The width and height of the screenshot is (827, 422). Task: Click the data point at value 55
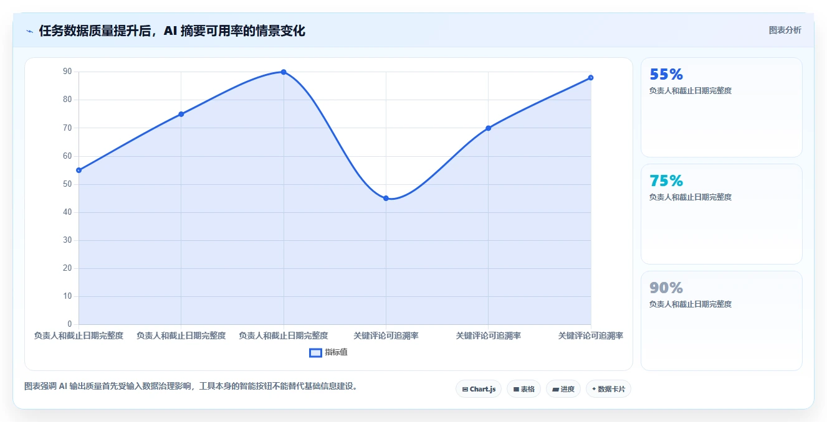click(79, 170)
